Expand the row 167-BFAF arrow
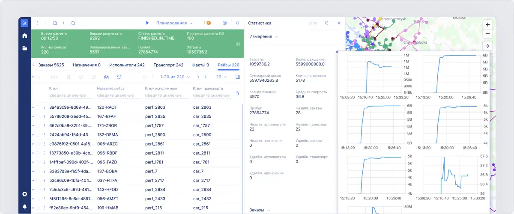Image resolution: width=514 pixels, height=214 pixels. point(33,116)
